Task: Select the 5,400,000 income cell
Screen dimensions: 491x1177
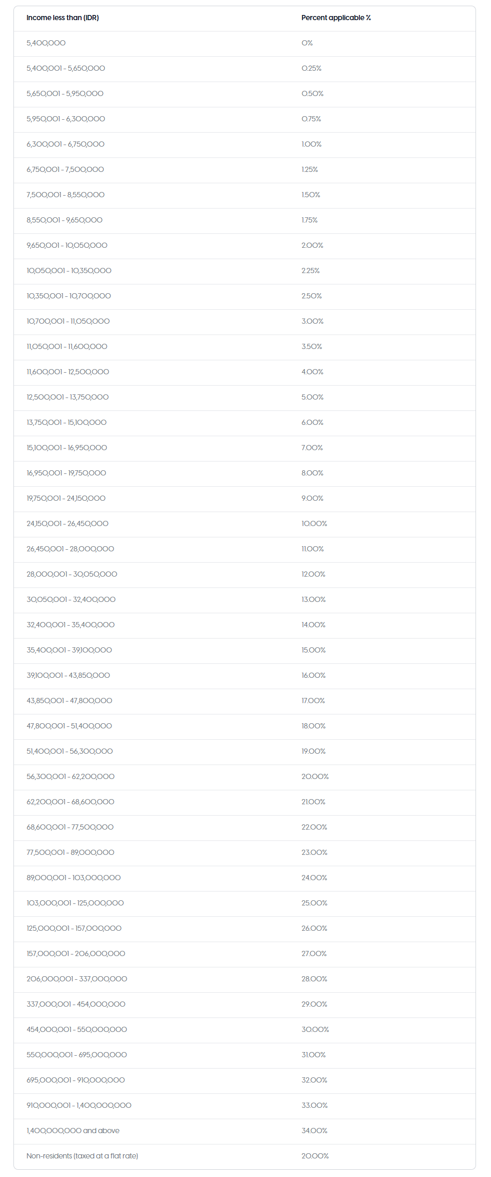Action: tap(46, 43)
